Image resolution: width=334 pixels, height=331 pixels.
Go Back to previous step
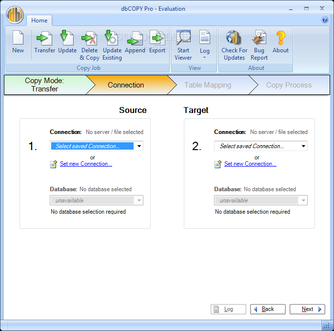click(268, 309)
